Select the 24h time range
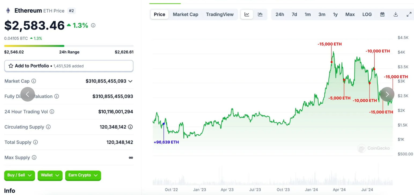 [x=280, y=15]
